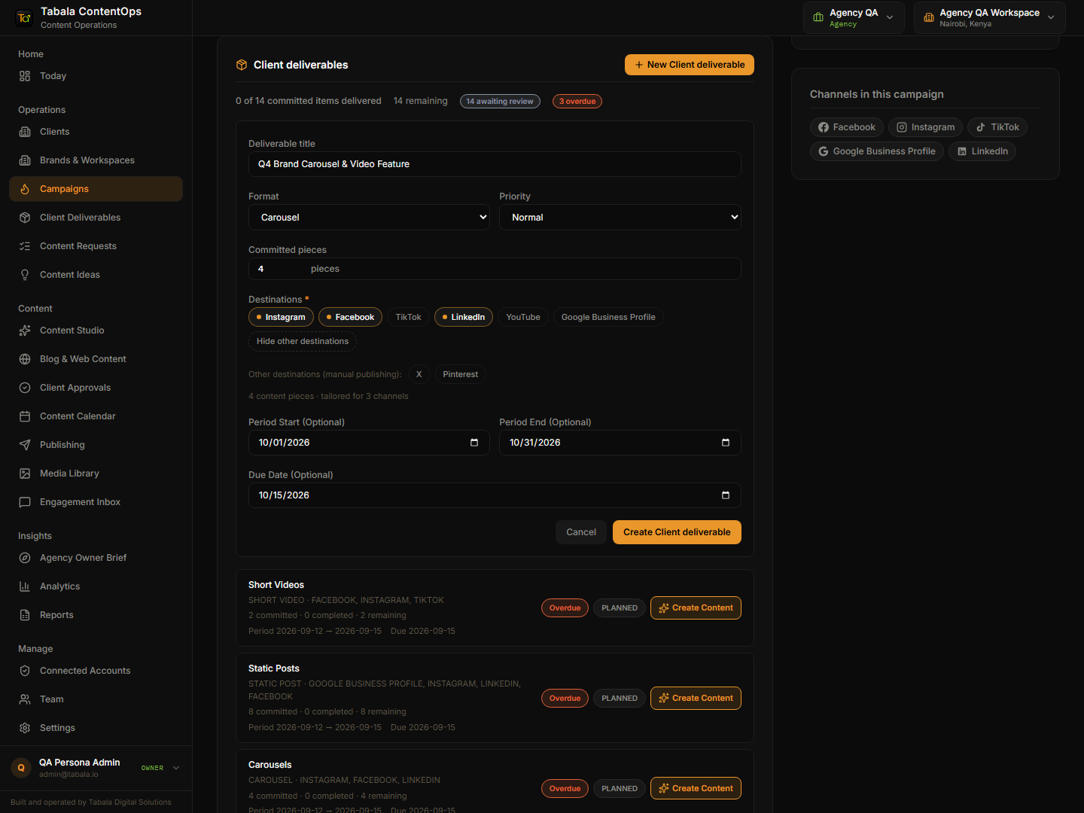
Task: Open the Format dropdown showing Carousel
Action: point(369,218)
